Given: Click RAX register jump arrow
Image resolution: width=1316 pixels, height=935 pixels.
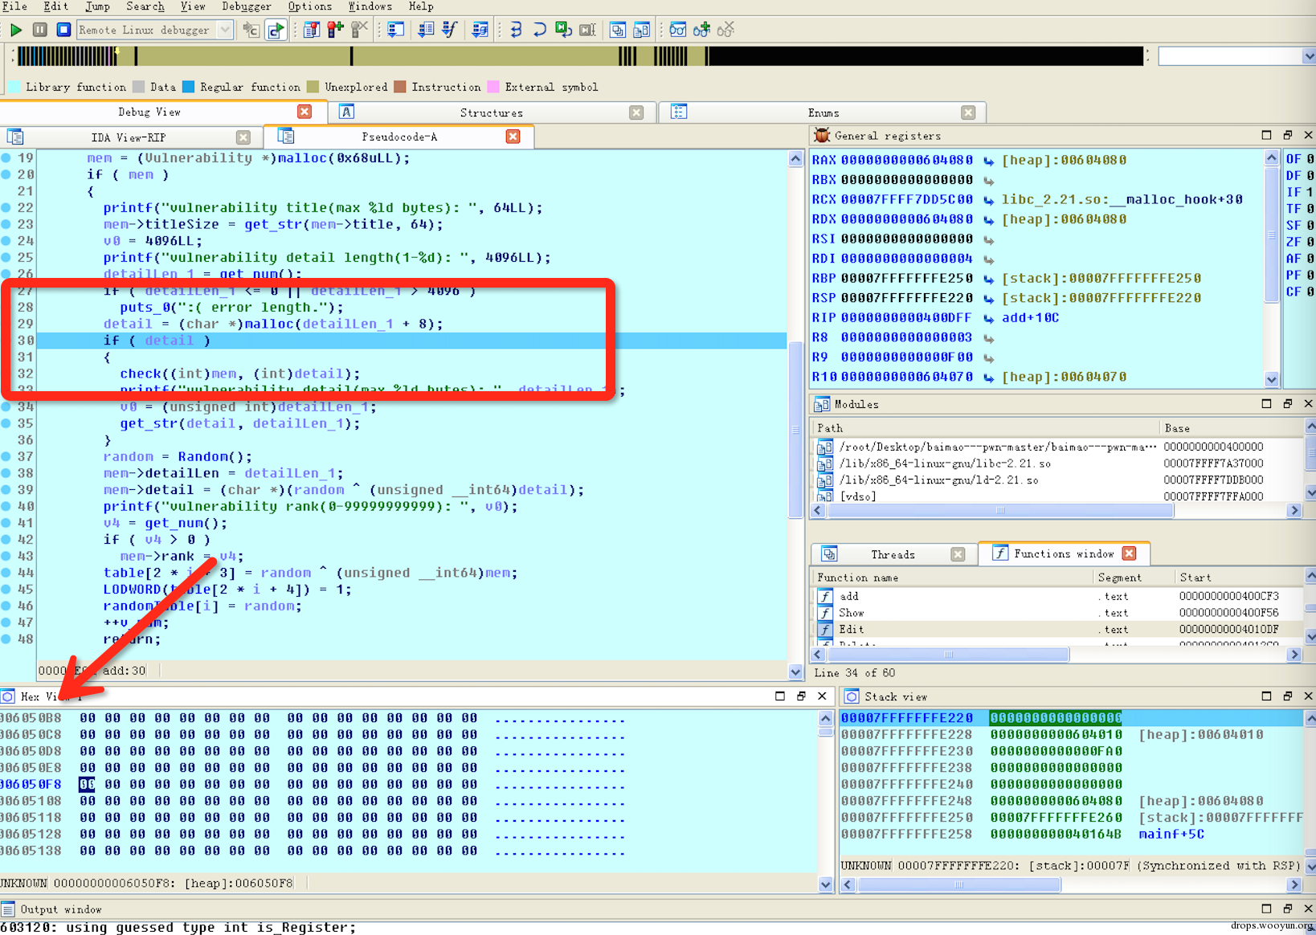Looking at the screenshot, I should tap(988, 161).
